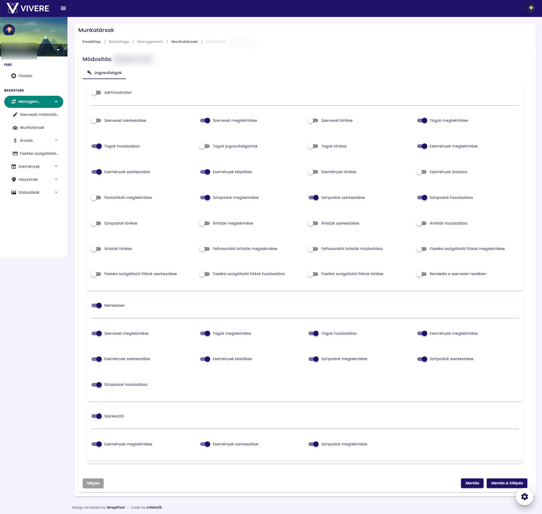The width and height of the screenshot is (542, 514).
Task: Click the key icon on the Jogosultságok tab
Action: point(89,73)
